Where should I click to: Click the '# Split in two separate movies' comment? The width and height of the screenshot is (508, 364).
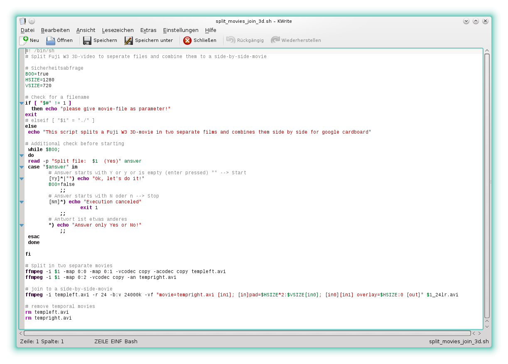[x=69, y=266]
